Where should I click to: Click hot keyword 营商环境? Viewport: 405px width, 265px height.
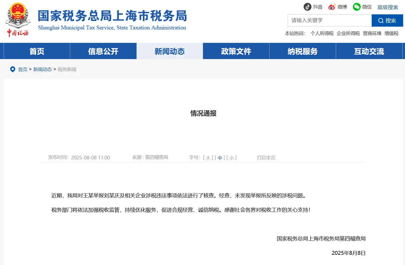pyautogui.click(x=372, y=33)
